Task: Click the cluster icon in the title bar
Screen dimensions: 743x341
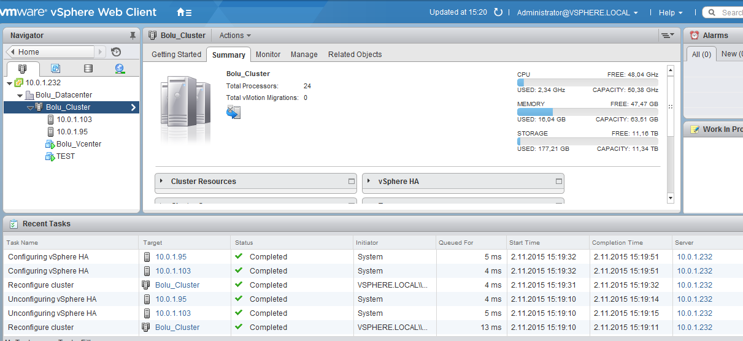Action: point(153,36)
